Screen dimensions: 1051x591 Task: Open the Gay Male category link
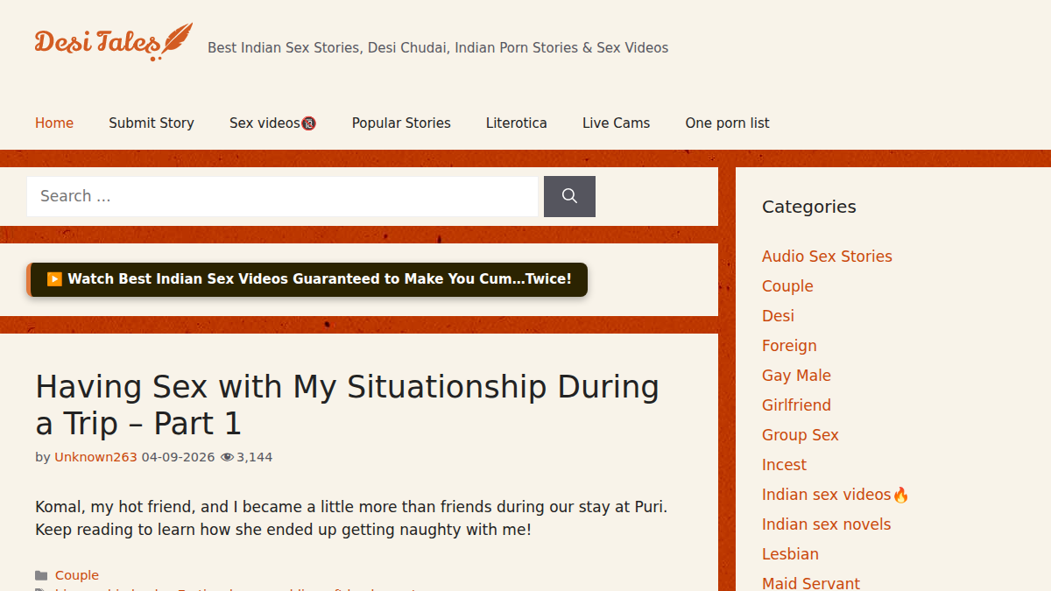[x=796, y=376]
